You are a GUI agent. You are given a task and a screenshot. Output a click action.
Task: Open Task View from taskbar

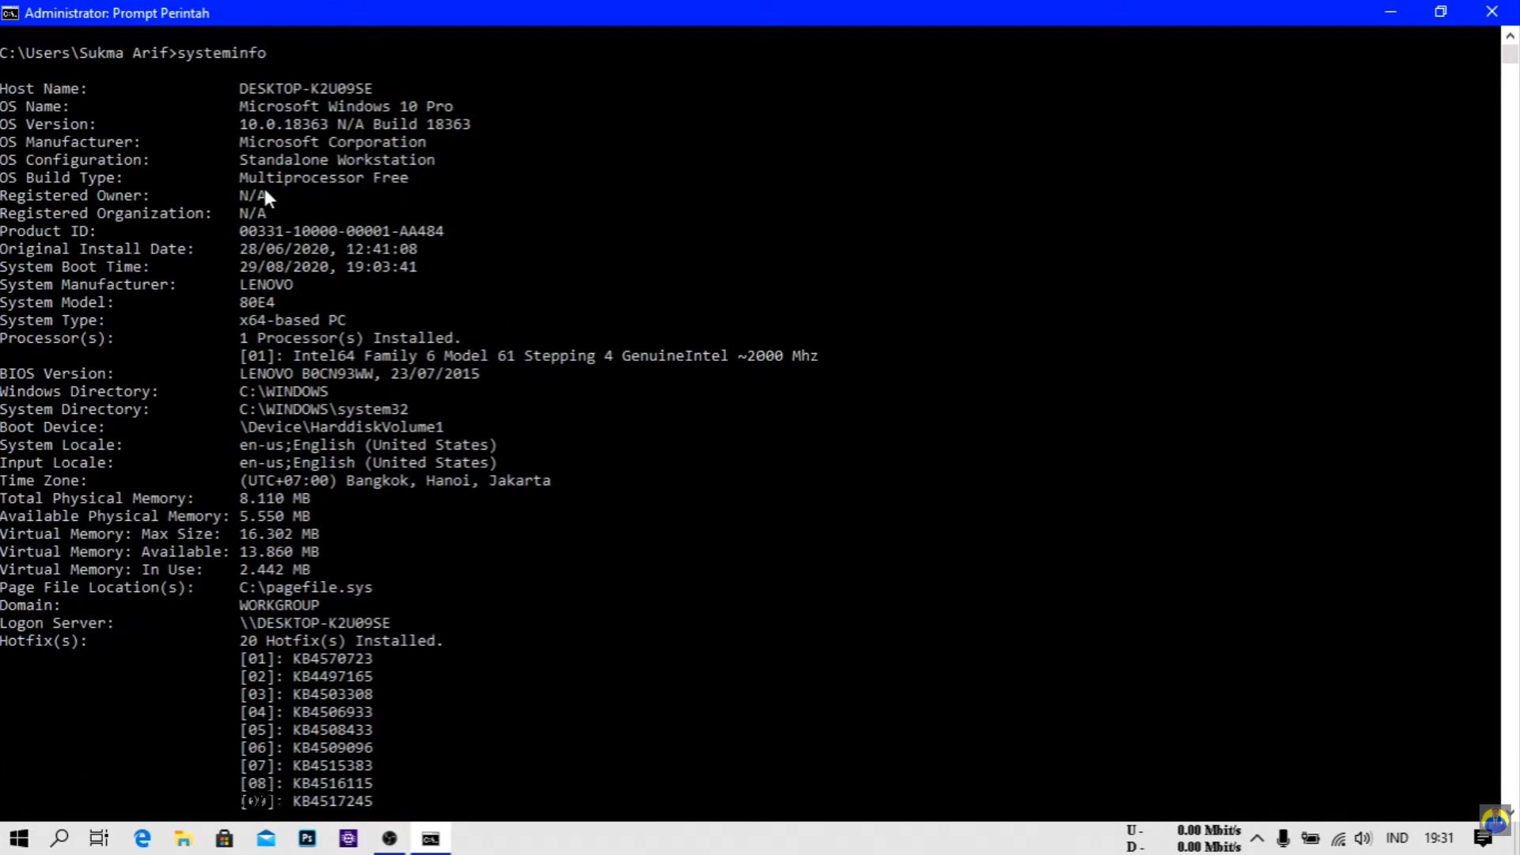(x=99, y=838)
